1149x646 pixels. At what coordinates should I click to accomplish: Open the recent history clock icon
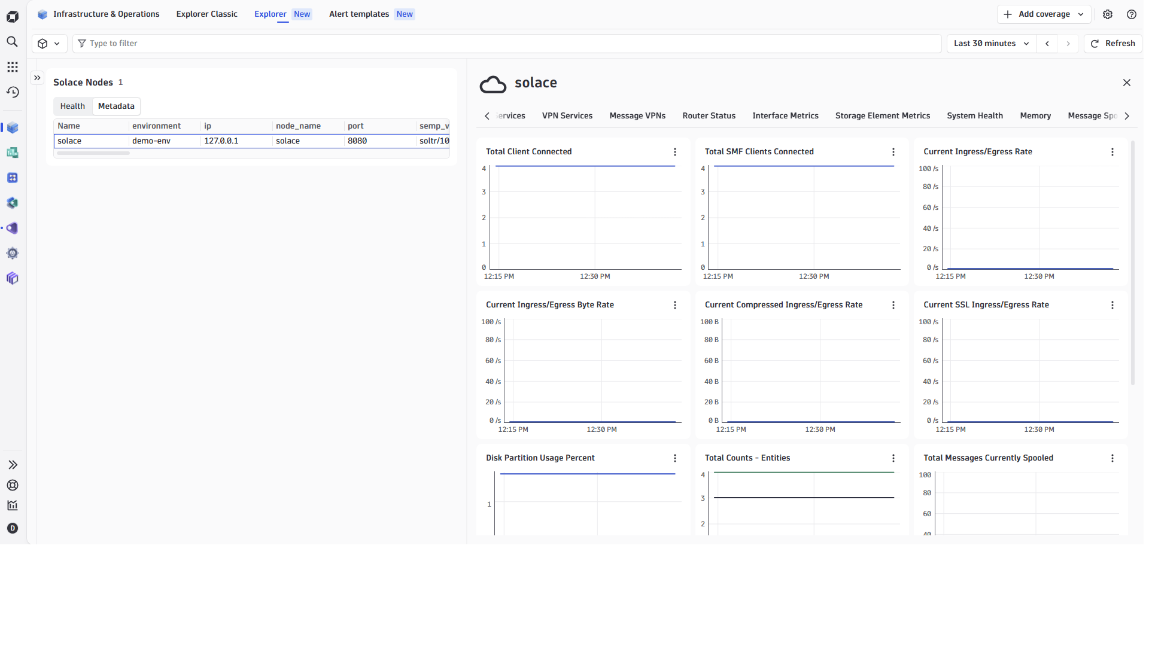(x=13, y=92)
